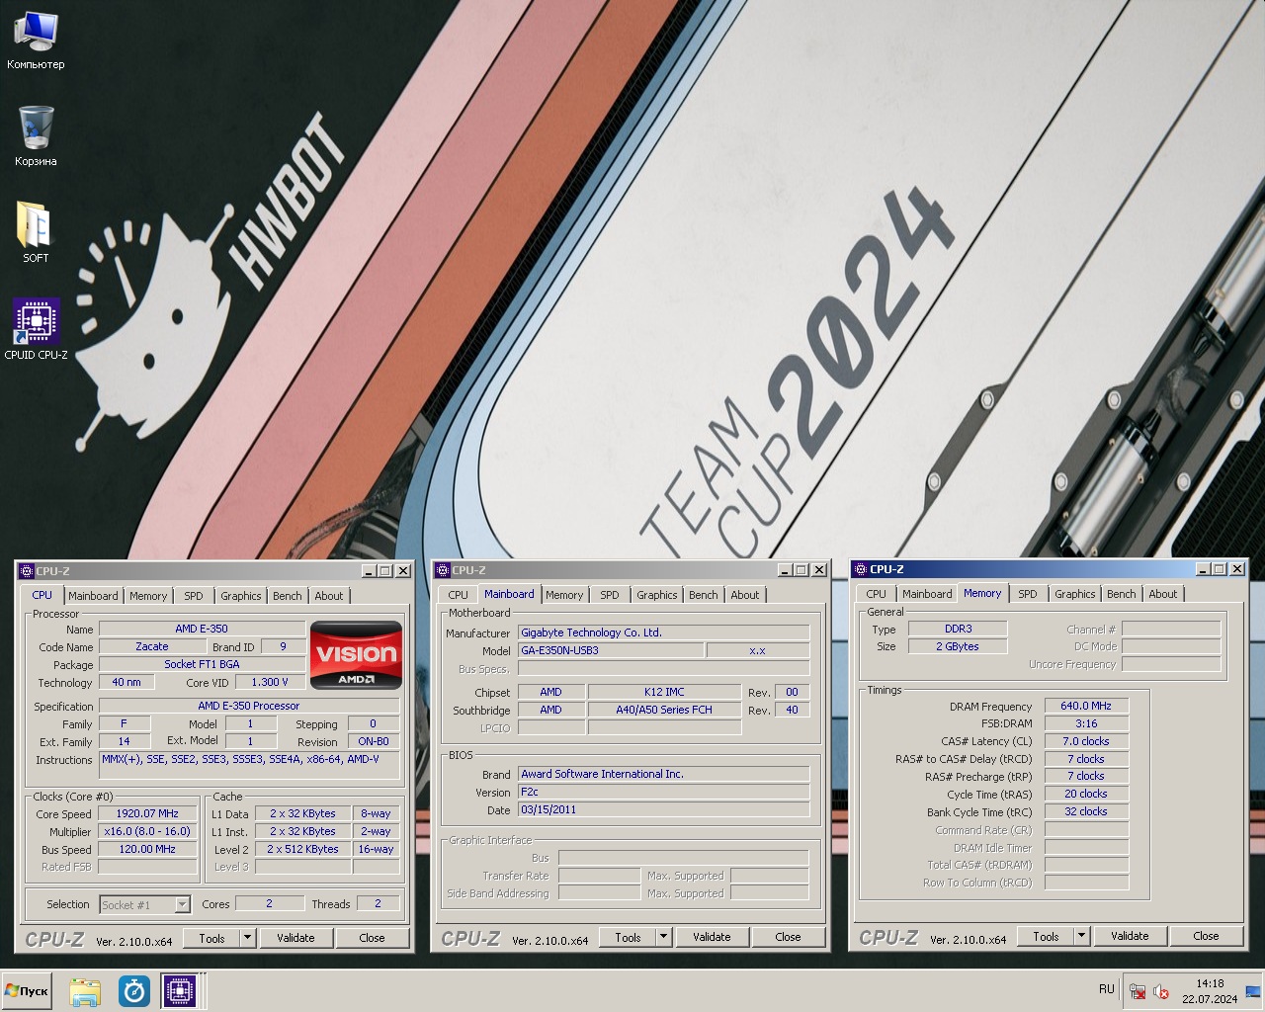This screenshot has height=1012, width=1265.
Task: Click Multiplier value x16.0 (8.0 - 16.0)
Action: (x=147, y=832)
